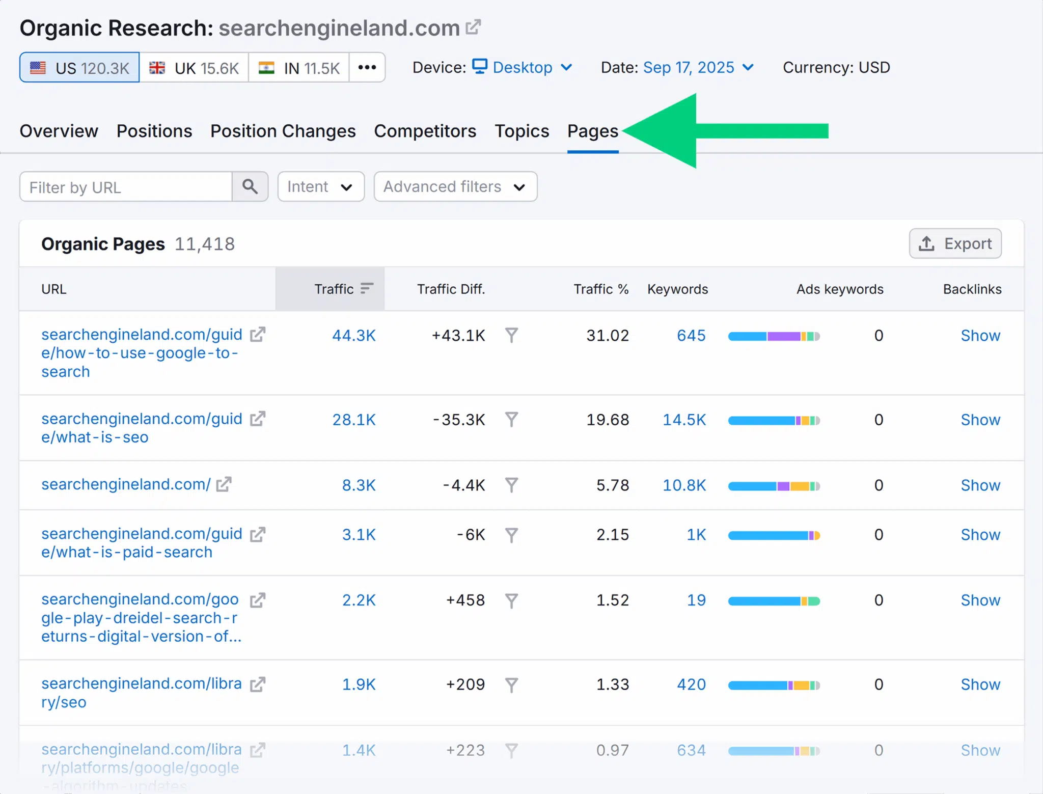Click the Traffic % column header

[601, 289]
